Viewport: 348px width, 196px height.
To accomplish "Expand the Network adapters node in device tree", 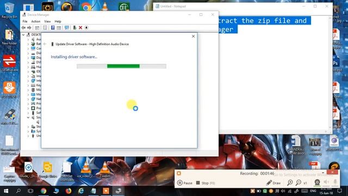I will click(28, 99).
